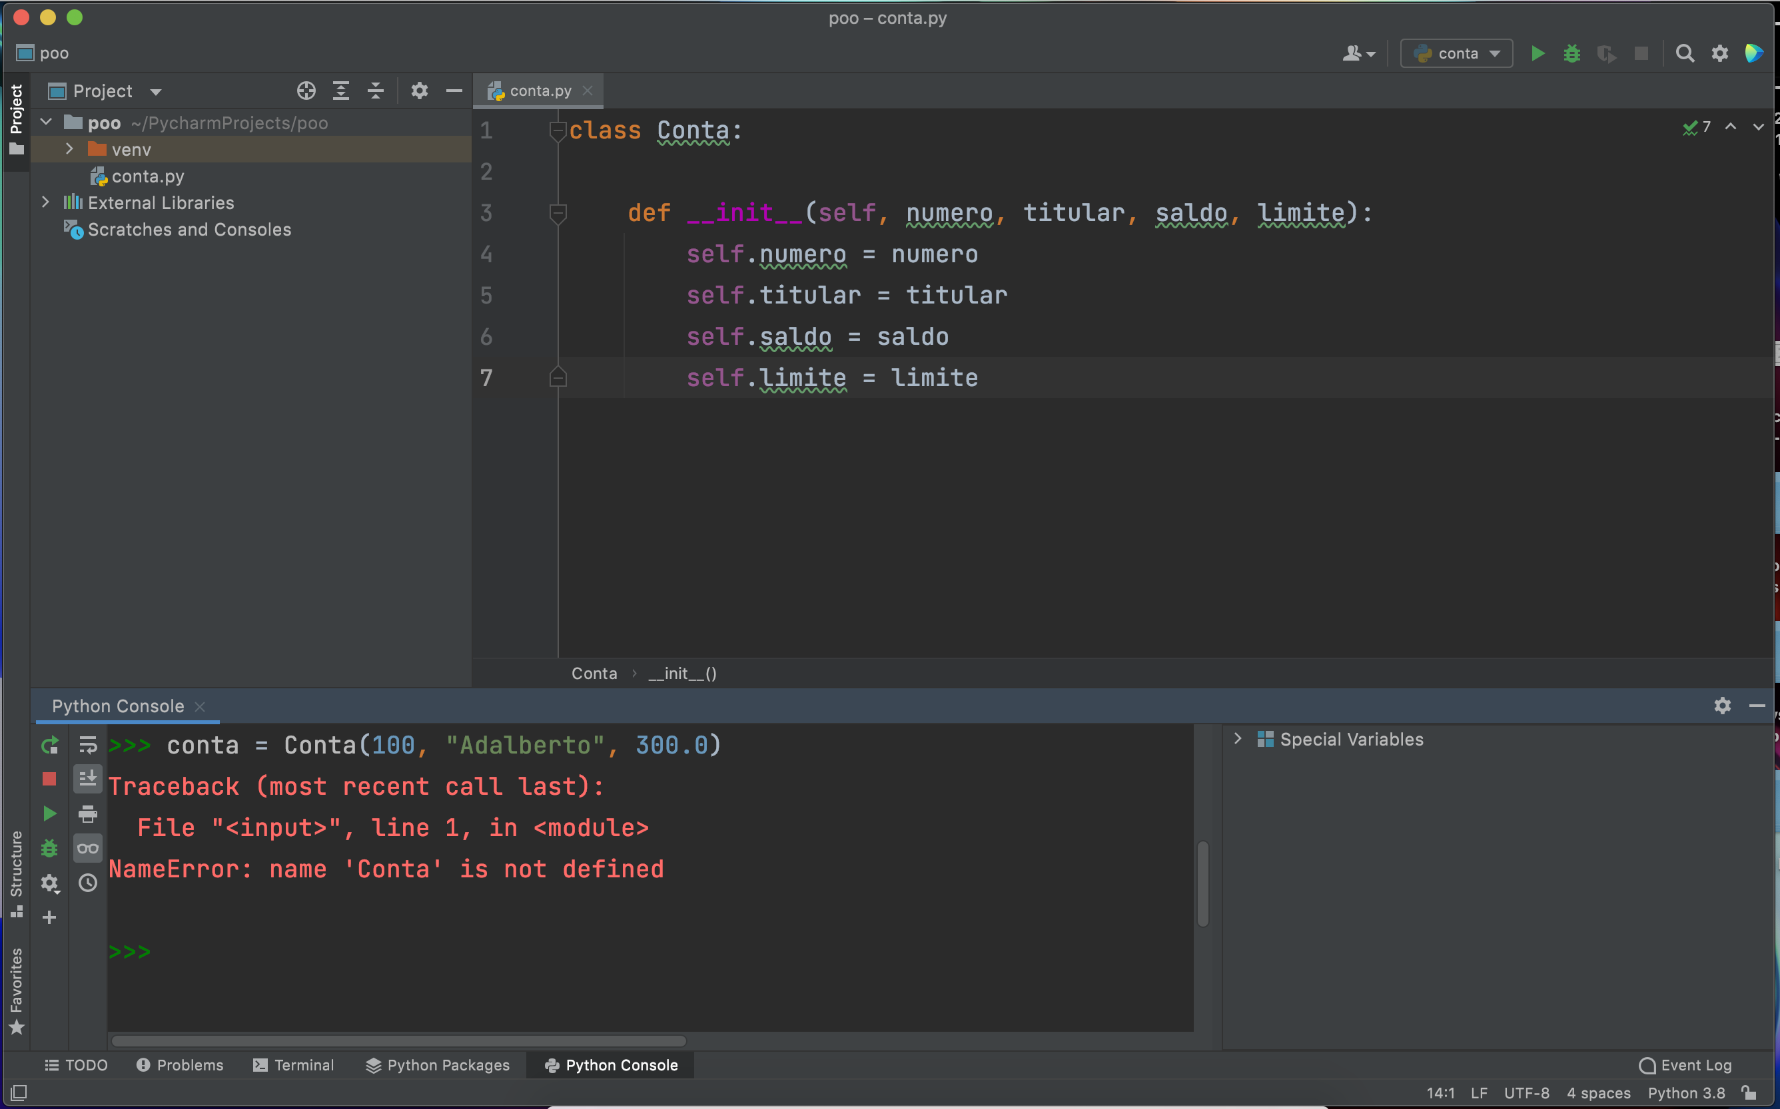Fold the class Conta block
The height and width of the screenshot is (1109, 1780).
tap(558, 130)
